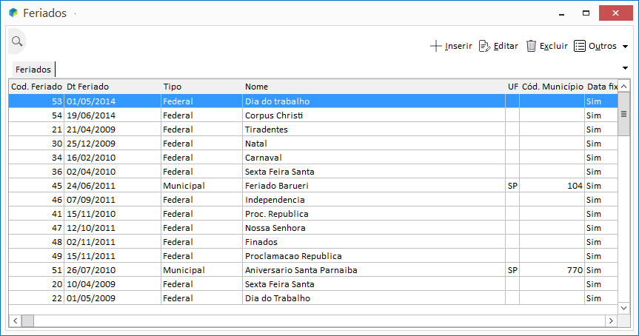Click the Cód. Município column header
This screenshot has height=336, width=639.
(x=552, y=87)
